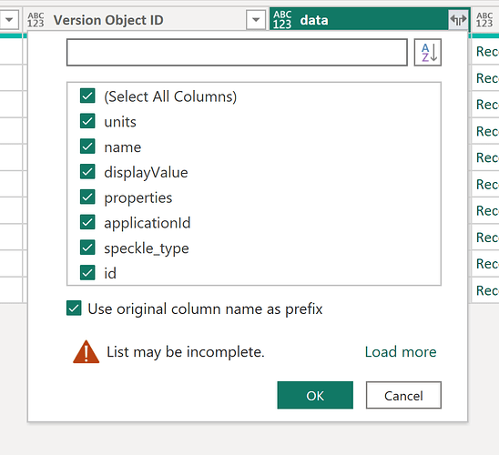
Task: Click the orange warning triangle icon
Action: pos(86,351)
